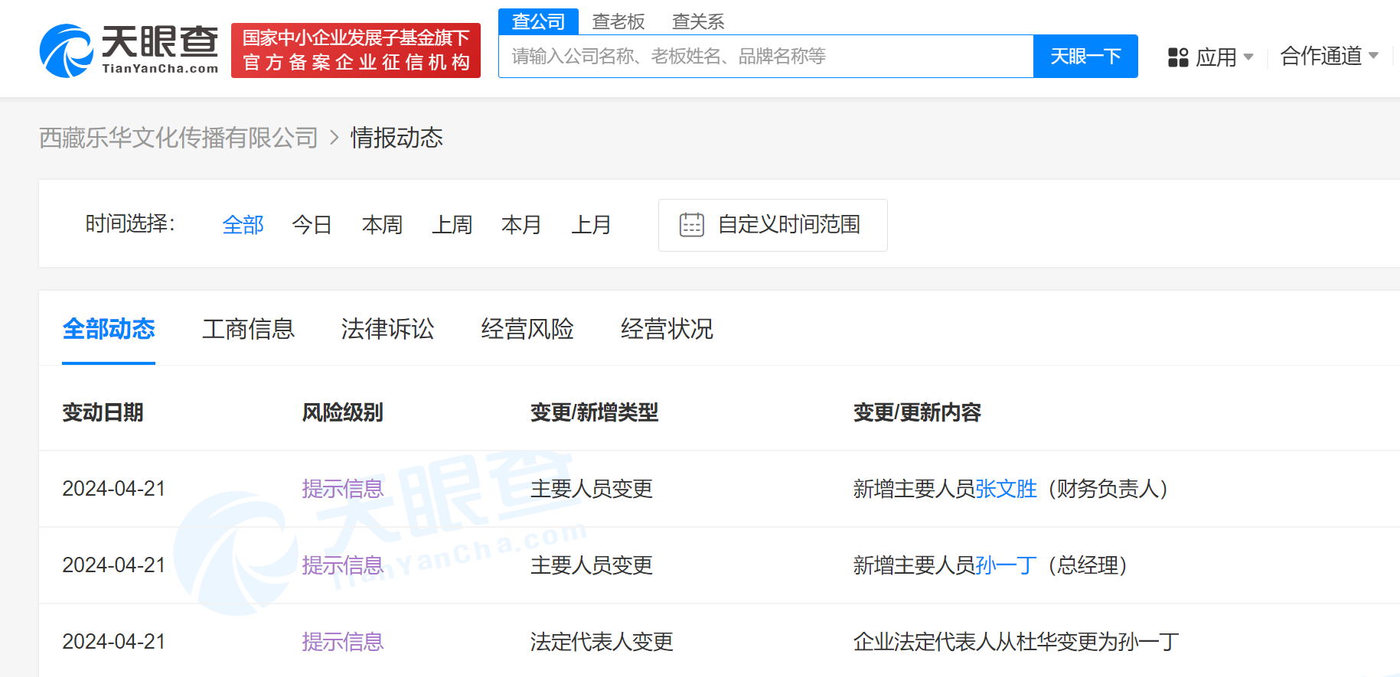Select the 查公司 search tab

coord(538,21)
